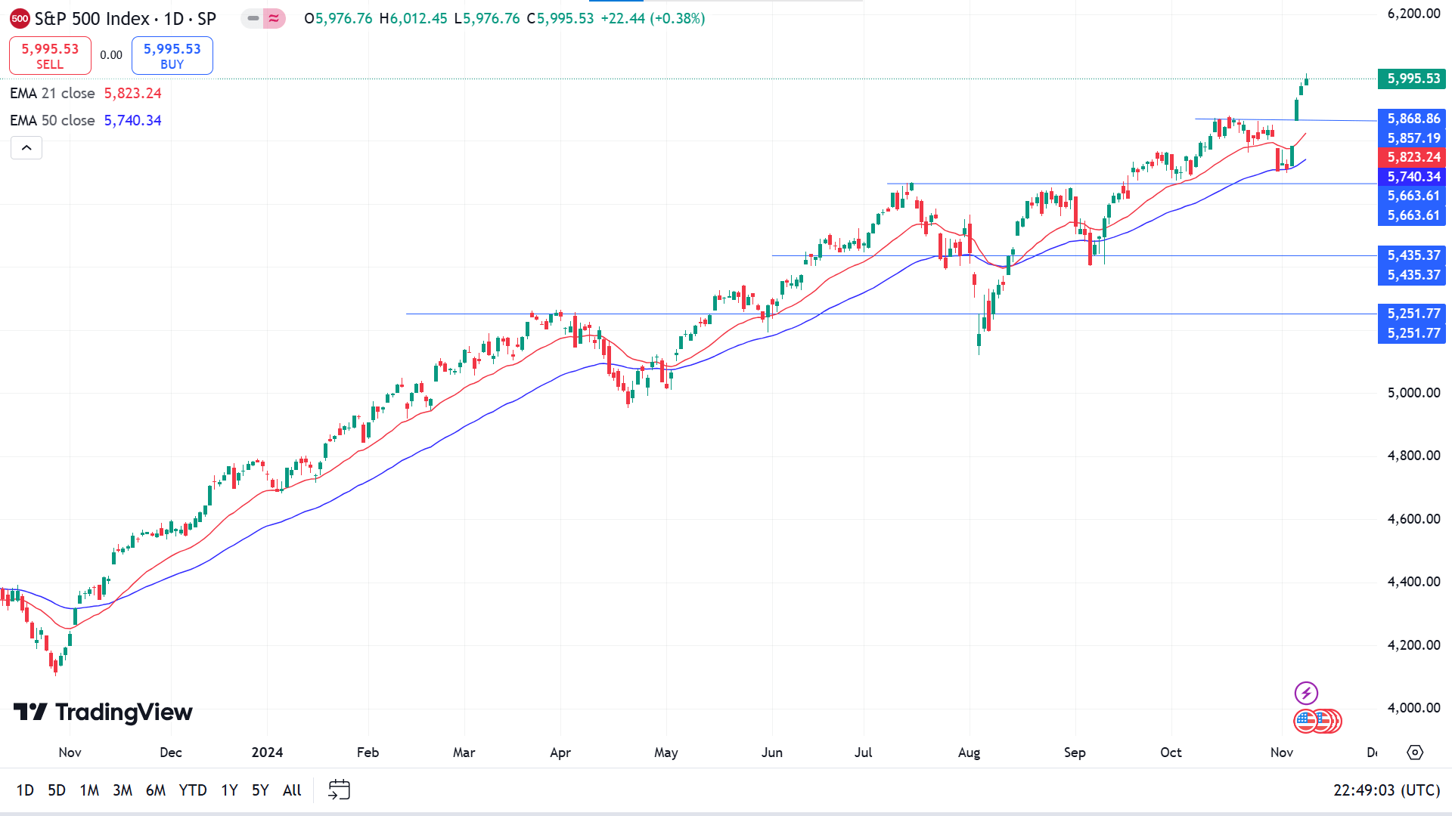Screen dimensions: 1452x816
Task: Click the purple lightning bolt event icon
Action: coord(1306,693)
